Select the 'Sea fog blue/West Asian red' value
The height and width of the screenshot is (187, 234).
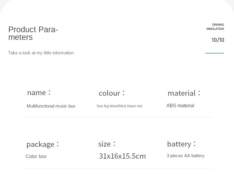[x=119, y=106]
